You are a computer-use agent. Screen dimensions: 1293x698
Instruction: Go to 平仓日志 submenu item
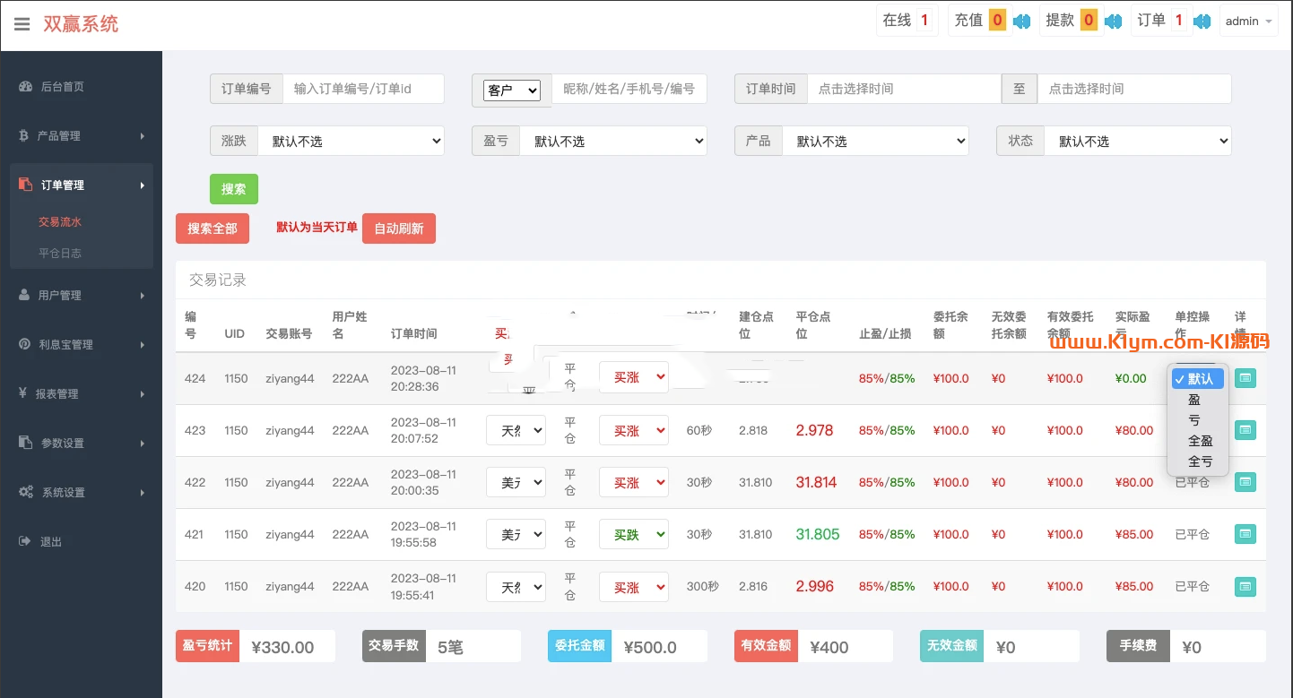click(60, 254)
